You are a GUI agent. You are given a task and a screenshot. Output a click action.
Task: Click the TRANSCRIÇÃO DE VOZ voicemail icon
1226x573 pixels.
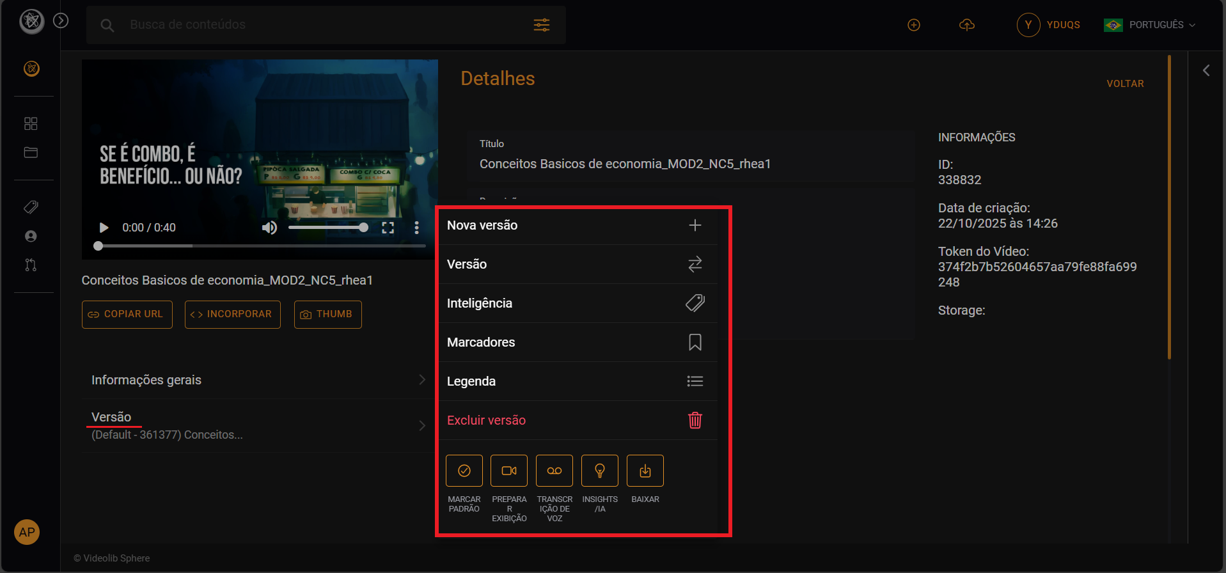point(554,471)
